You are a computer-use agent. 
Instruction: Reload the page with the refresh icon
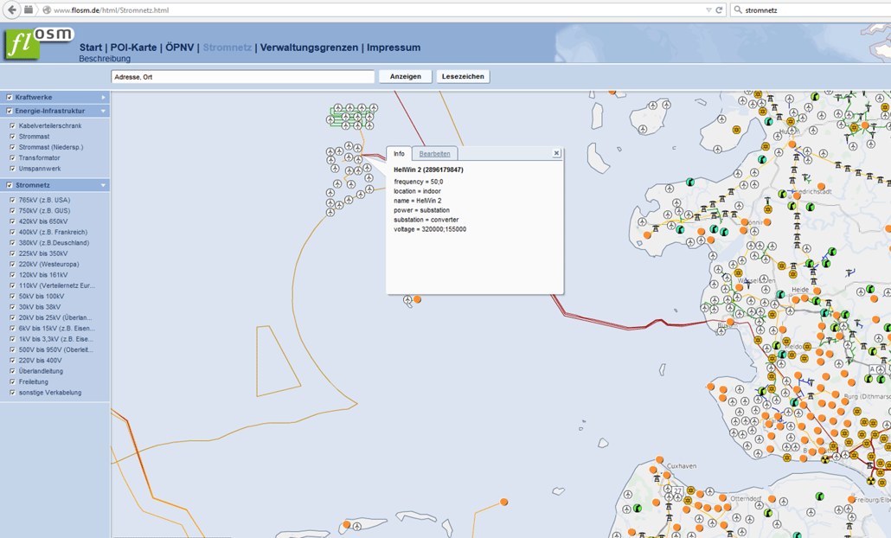coord(719,10)
